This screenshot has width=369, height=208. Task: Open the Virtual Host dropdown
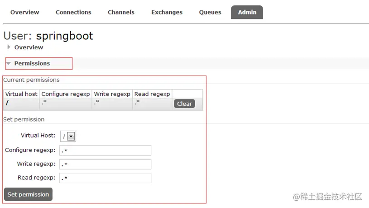click(x=68, y=136)
